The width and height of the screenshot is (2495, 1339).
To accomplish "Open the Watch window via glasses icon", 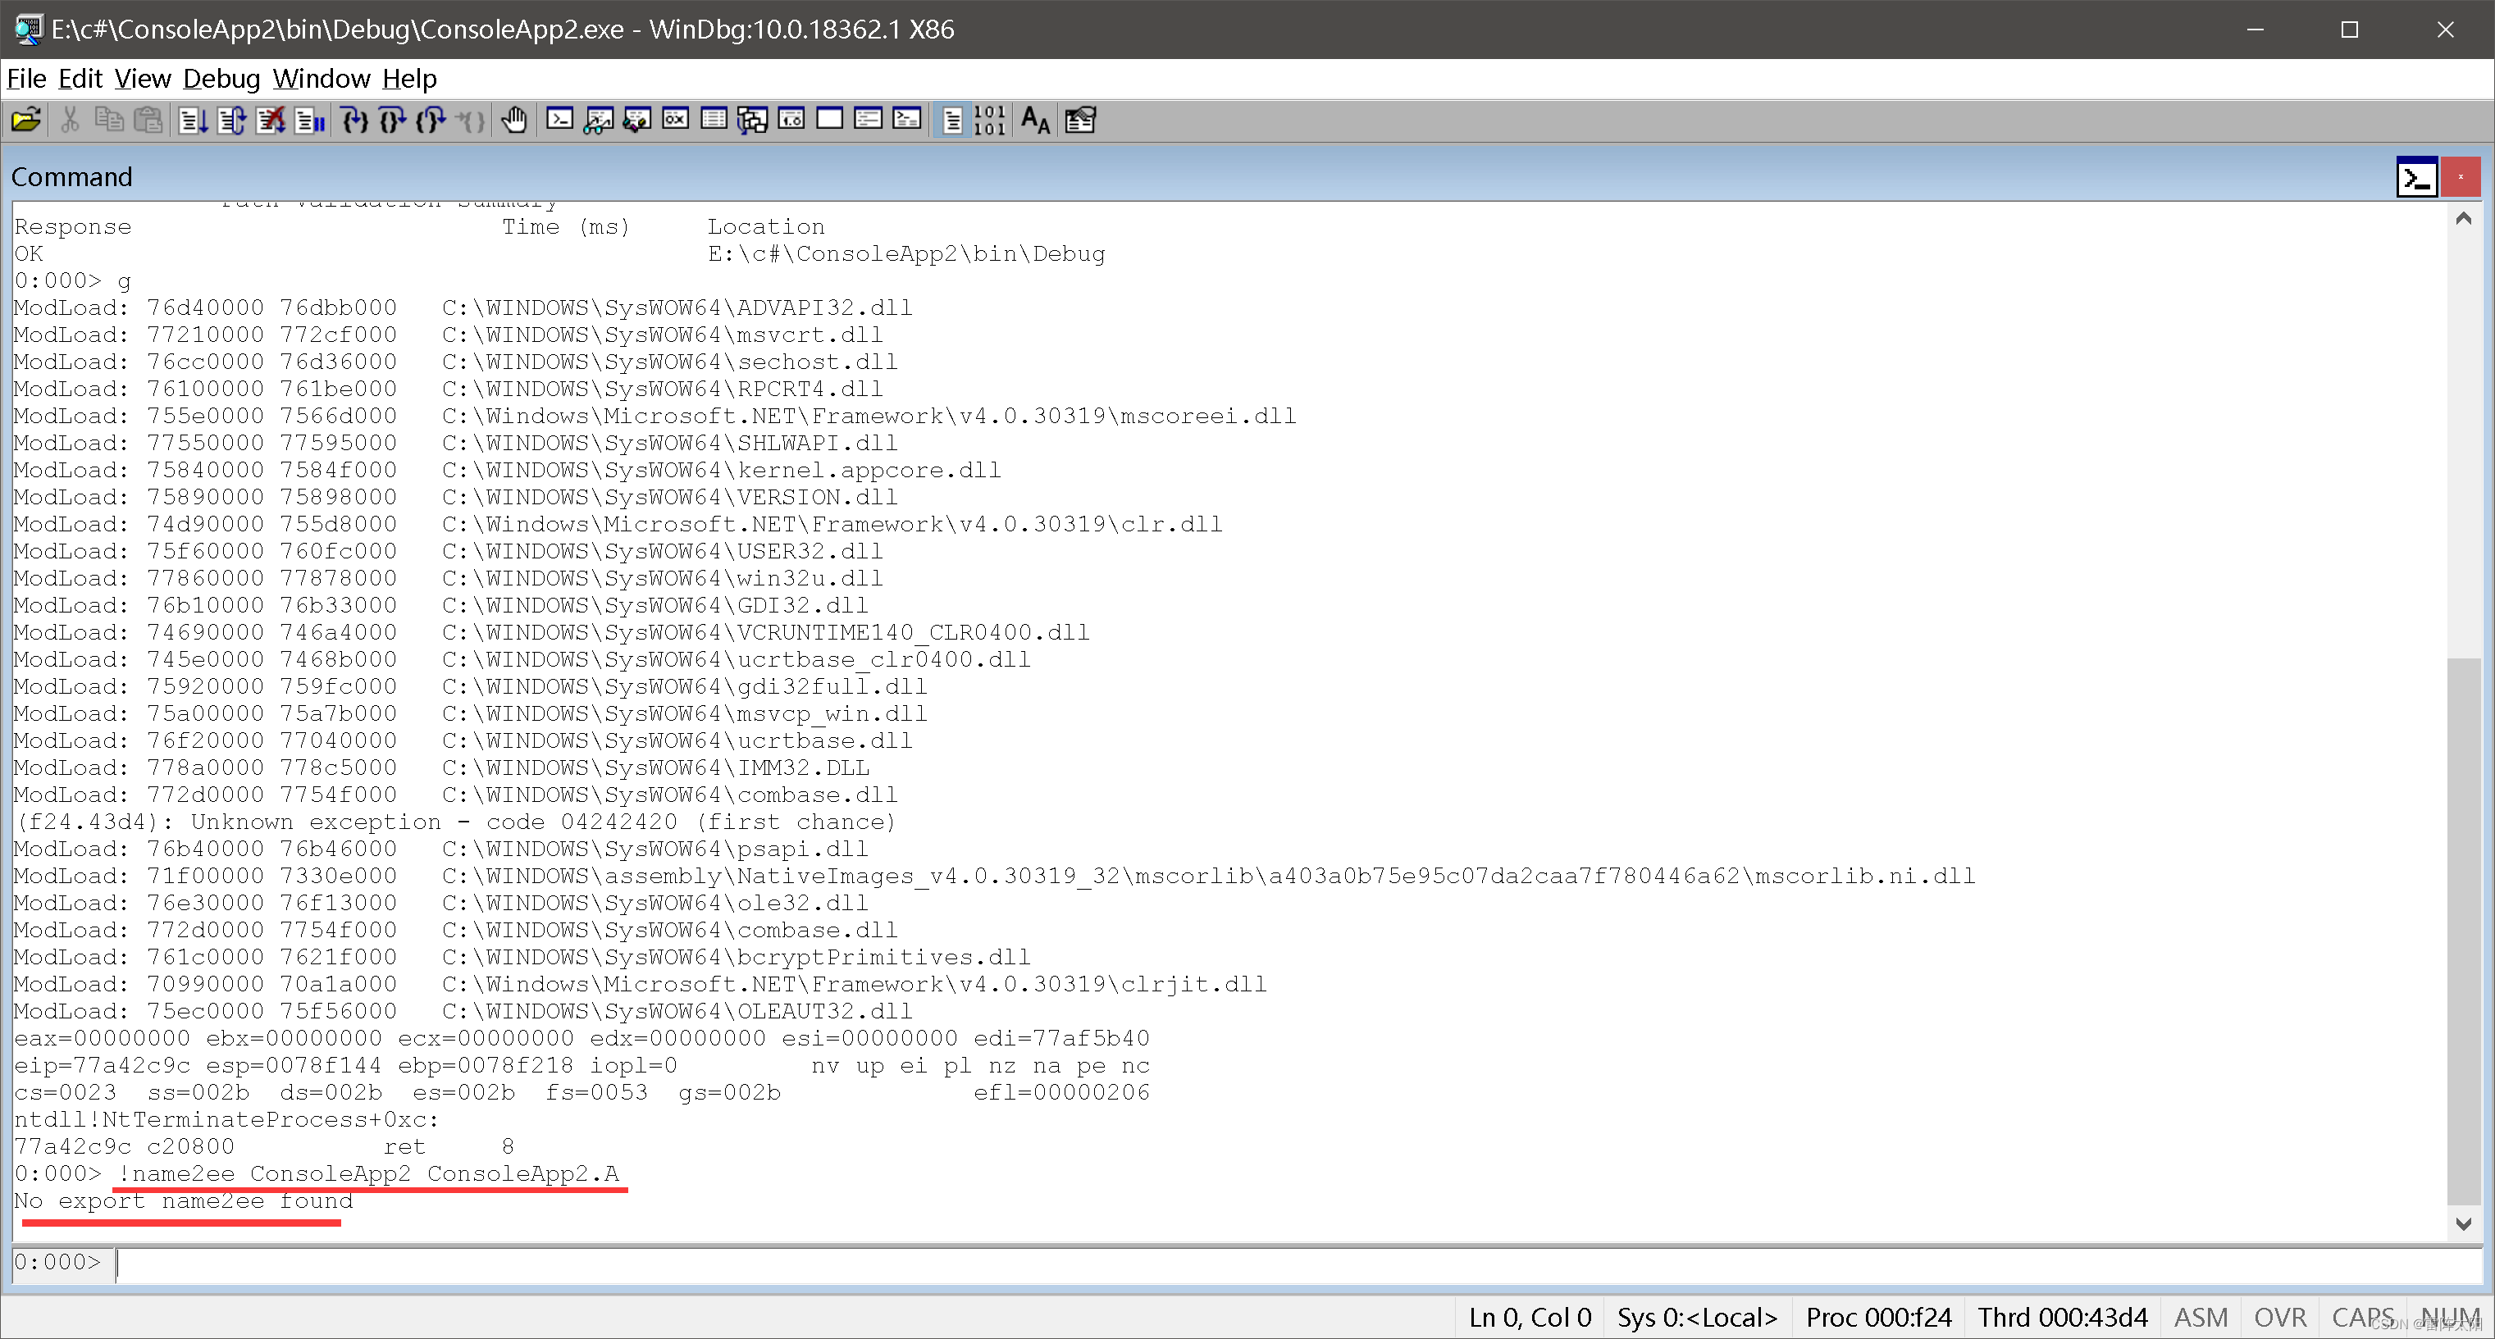I will click(598, 120).
